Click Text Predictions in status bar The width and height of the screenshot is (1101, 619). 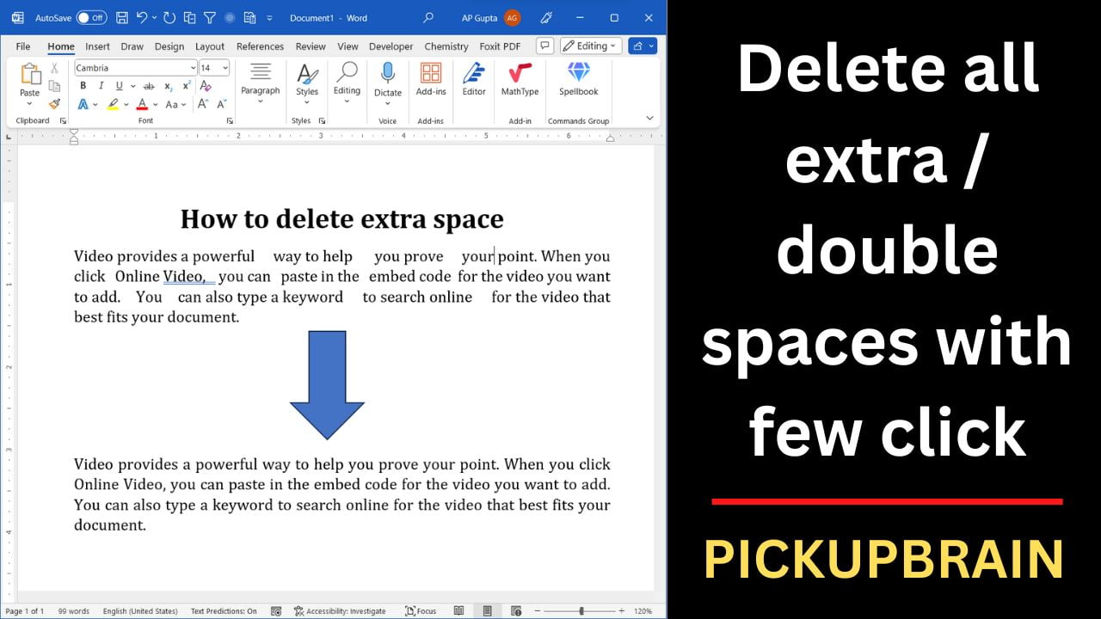tap(223, 610)
